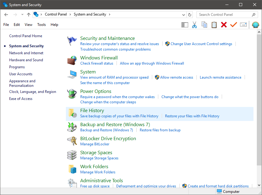The image size is (262, 195).
Task: Open the recent locations dropdown arrow
Action: coord(22,15)
